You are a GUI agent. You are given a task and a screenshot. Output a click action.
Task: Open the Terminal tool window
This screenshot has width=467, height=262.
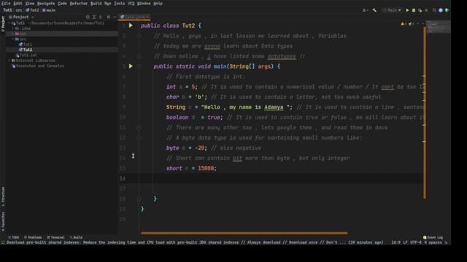click(x=56, y=237)
